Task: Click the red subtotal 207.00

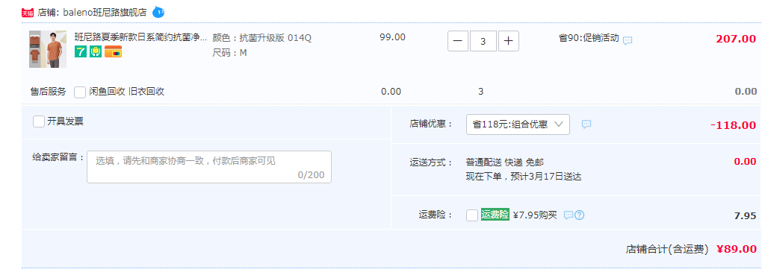Action: coord(736,39)
